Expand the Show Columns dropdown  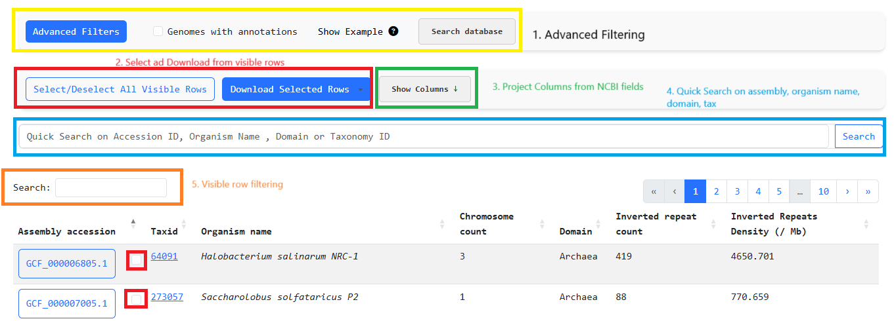(x=425, y=89)
